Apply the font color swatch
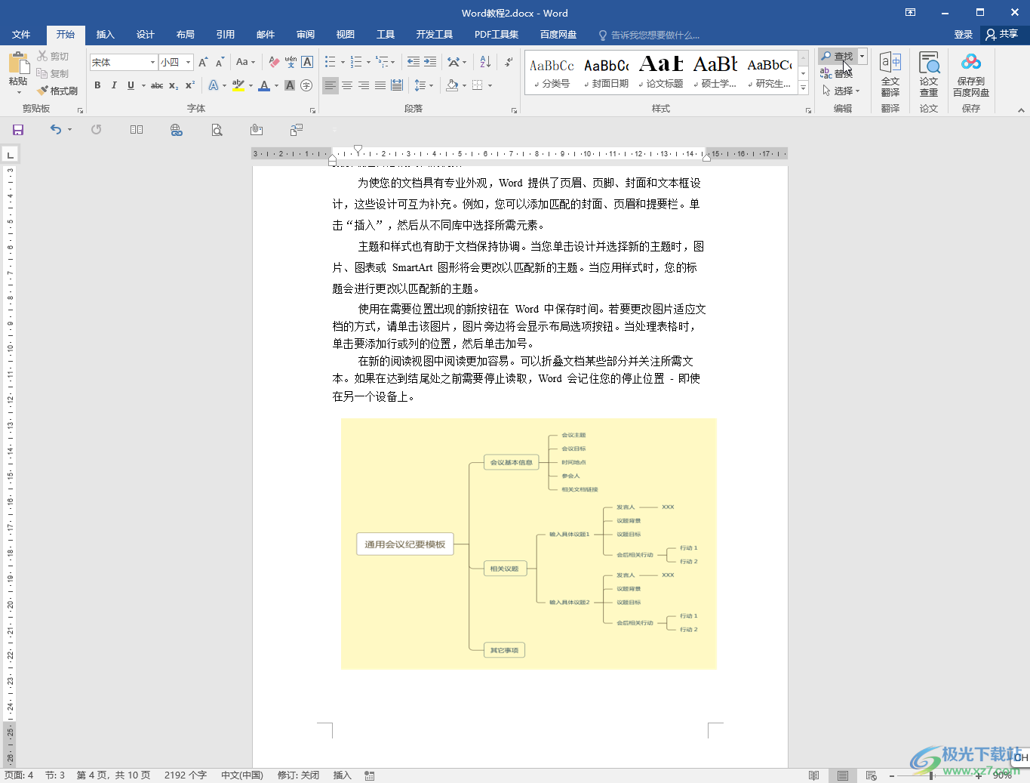This screenshot has width=1030, height=783. [x=264, y=85]
